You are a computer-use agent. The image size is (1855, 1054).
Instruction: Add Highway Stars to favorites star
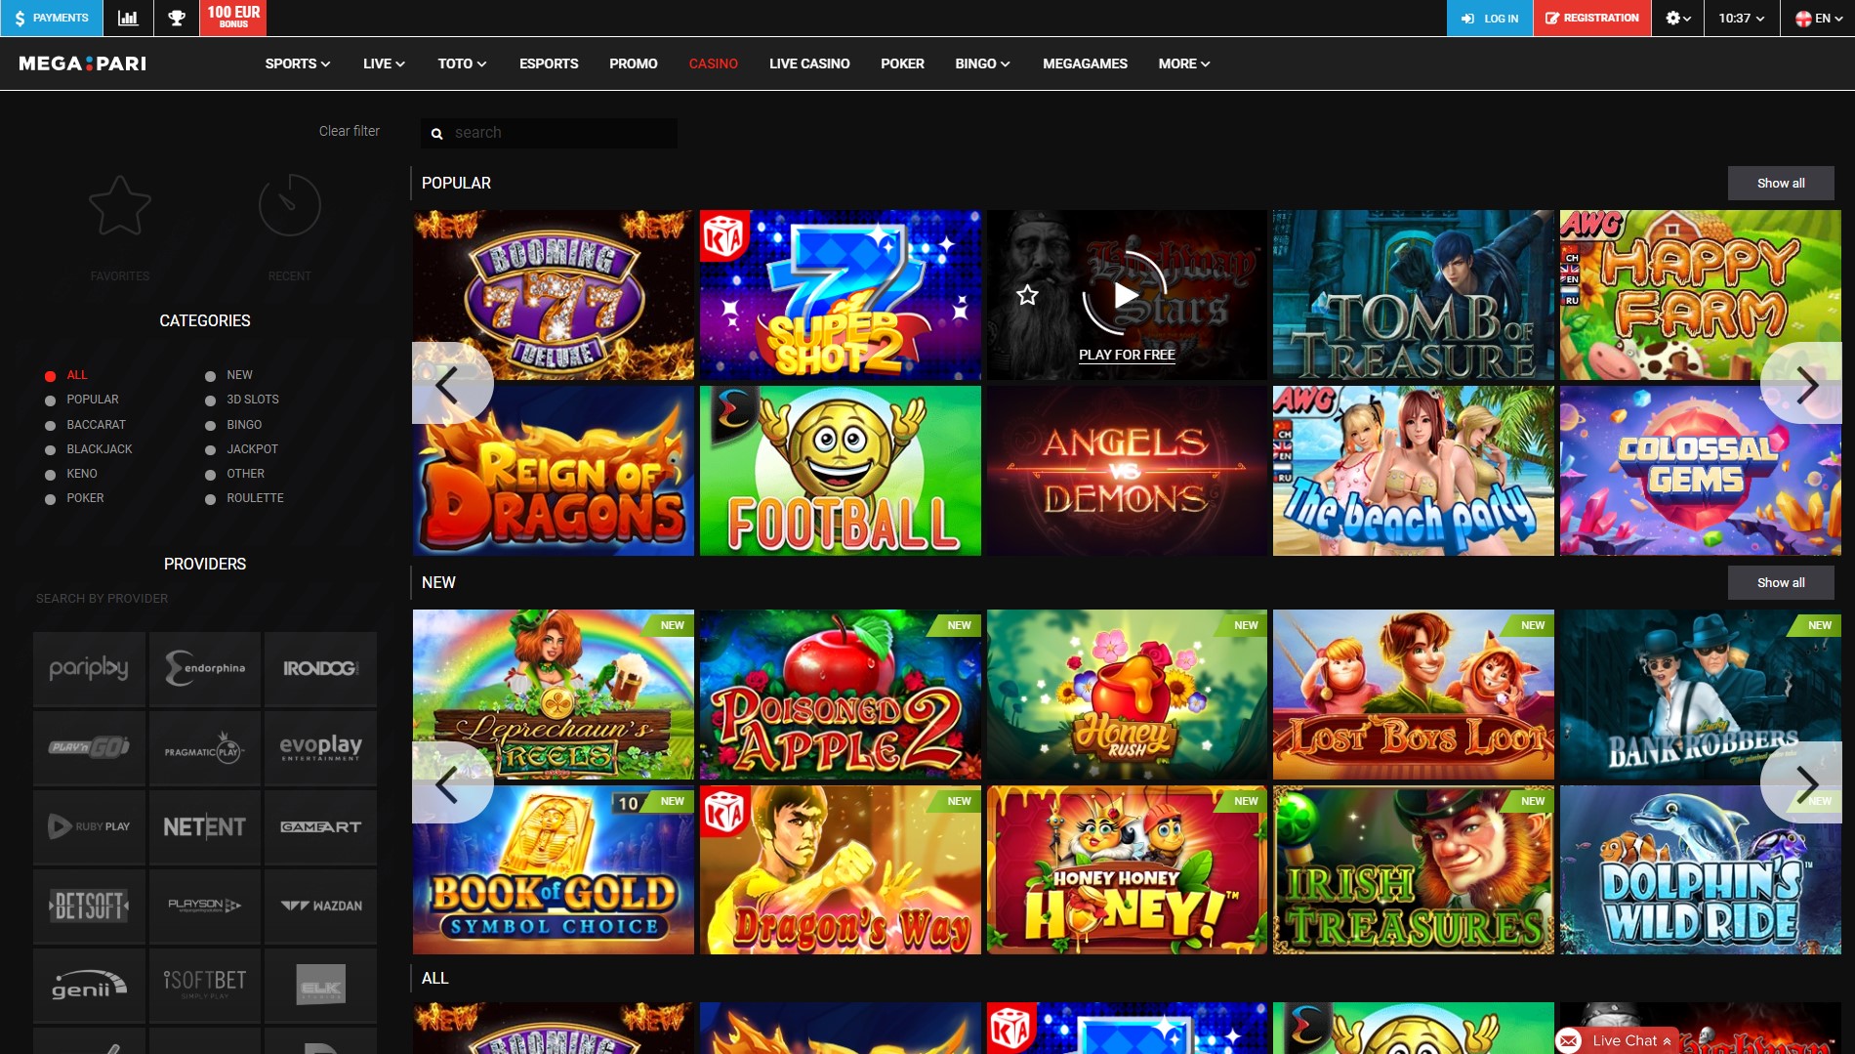tap(1027, 295)
